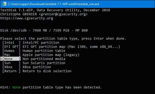The image size is (155, 94).
Task: Click the https://www.cgsecurity.org URL text
Action: click(27, 18)
